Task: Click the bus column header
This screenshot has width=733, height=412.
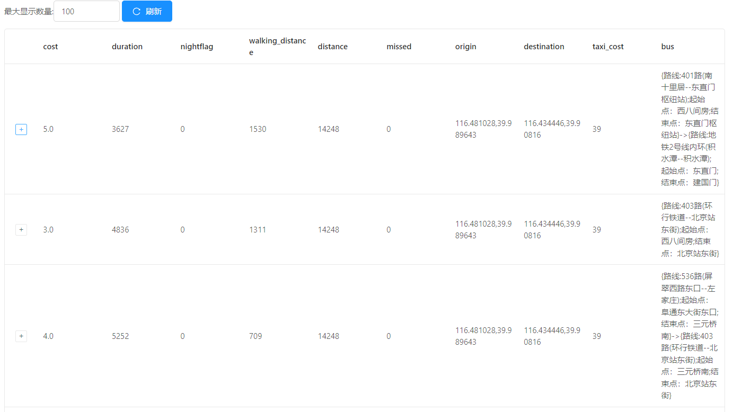Action: [x=668, y=47]
